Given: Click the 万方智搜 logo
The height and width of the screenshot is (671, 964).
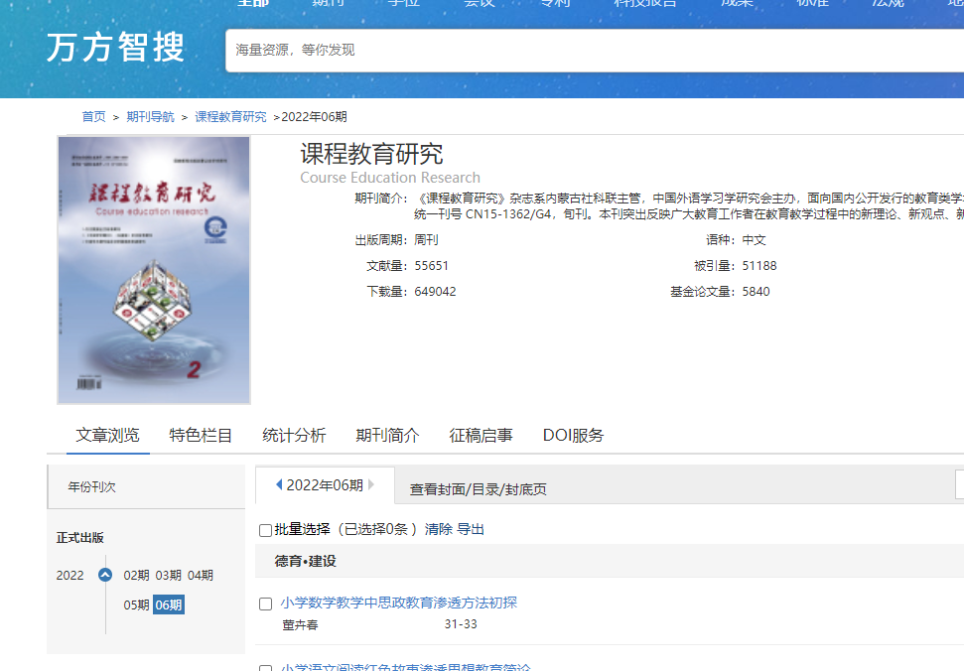Looking at the screenshot, I should (115, 48).
